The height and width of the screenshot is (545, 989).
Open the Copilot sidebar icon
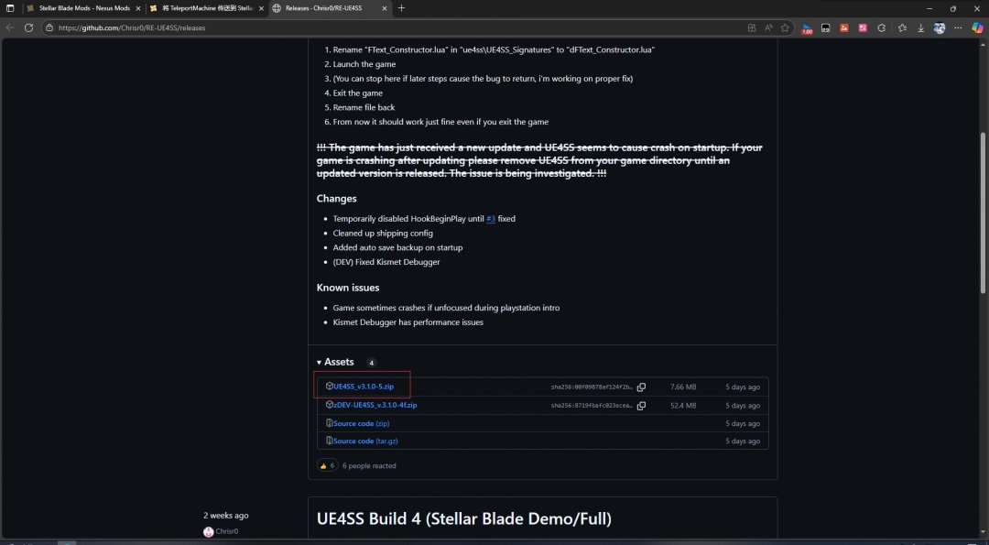tap(977, 27)
